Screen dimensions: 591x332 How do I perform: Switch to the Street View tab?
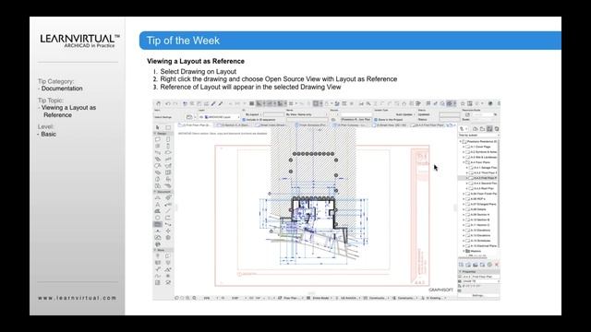click(x=390, y=125)
